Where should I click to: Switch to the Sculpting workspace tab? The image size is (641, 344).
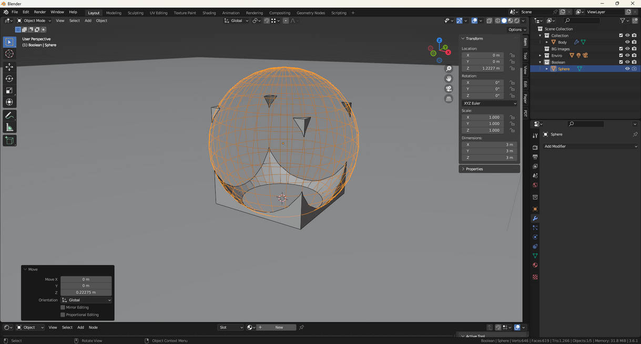tap(135, 13)
